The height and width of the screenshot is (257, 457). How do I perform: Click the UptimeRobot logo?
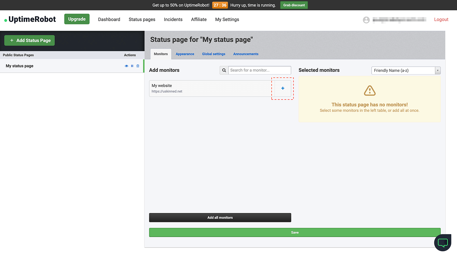pos(29,19)
